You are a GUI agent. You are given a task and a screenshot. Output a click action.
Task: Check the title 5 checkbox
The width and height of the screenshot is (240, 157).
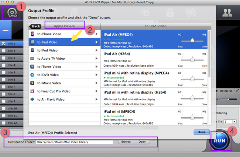tap(4, 72)
